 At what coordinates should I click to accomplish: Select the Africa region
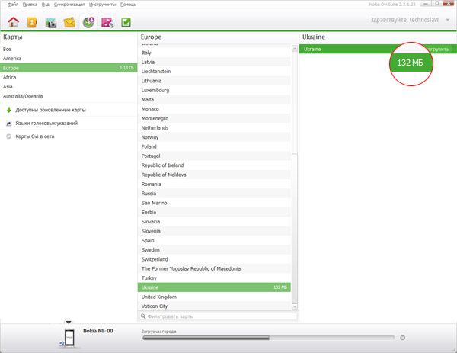point(69,77)
